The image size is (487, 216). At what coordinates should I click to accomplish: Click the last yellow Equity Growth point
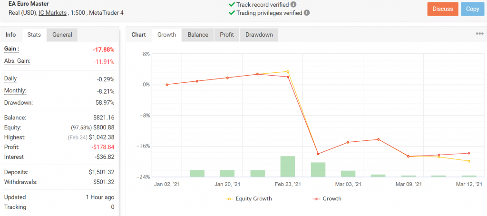tap(469, 161)
